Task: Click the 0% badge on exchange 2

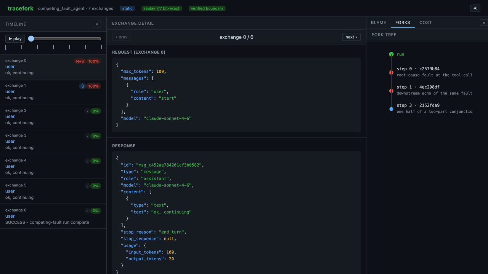Action: pyautogui.click(x=96, y=111)
